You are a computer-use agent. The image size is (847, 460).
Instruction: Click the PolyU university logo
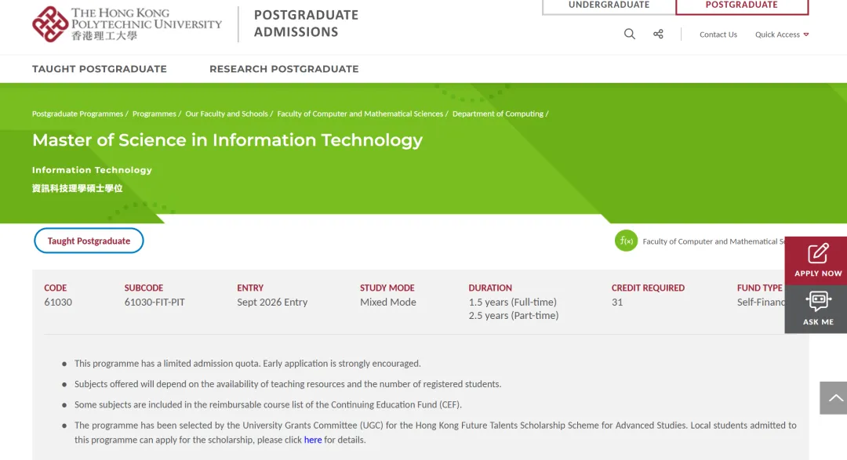point(127,24)
